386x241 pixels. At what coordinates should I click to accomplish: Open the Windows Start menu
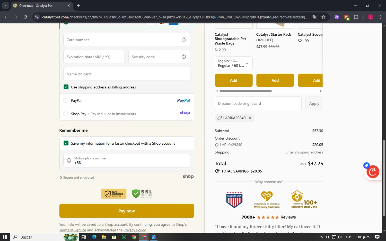tap(5, 237)
